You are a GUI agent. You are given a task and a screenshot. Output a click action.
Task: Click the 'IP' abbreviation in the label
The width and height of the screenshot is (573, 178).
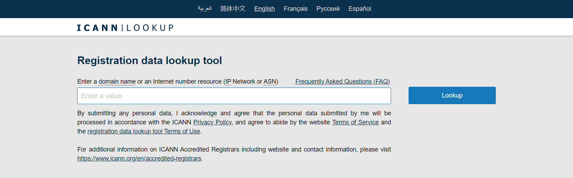tap(228, 82)
